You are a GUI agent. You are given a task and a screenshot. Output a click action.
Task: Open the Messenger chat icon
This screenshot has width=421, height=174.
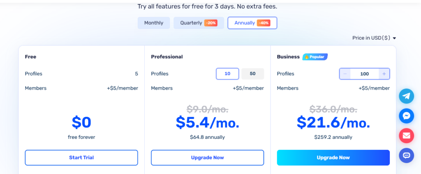point(406,116)
